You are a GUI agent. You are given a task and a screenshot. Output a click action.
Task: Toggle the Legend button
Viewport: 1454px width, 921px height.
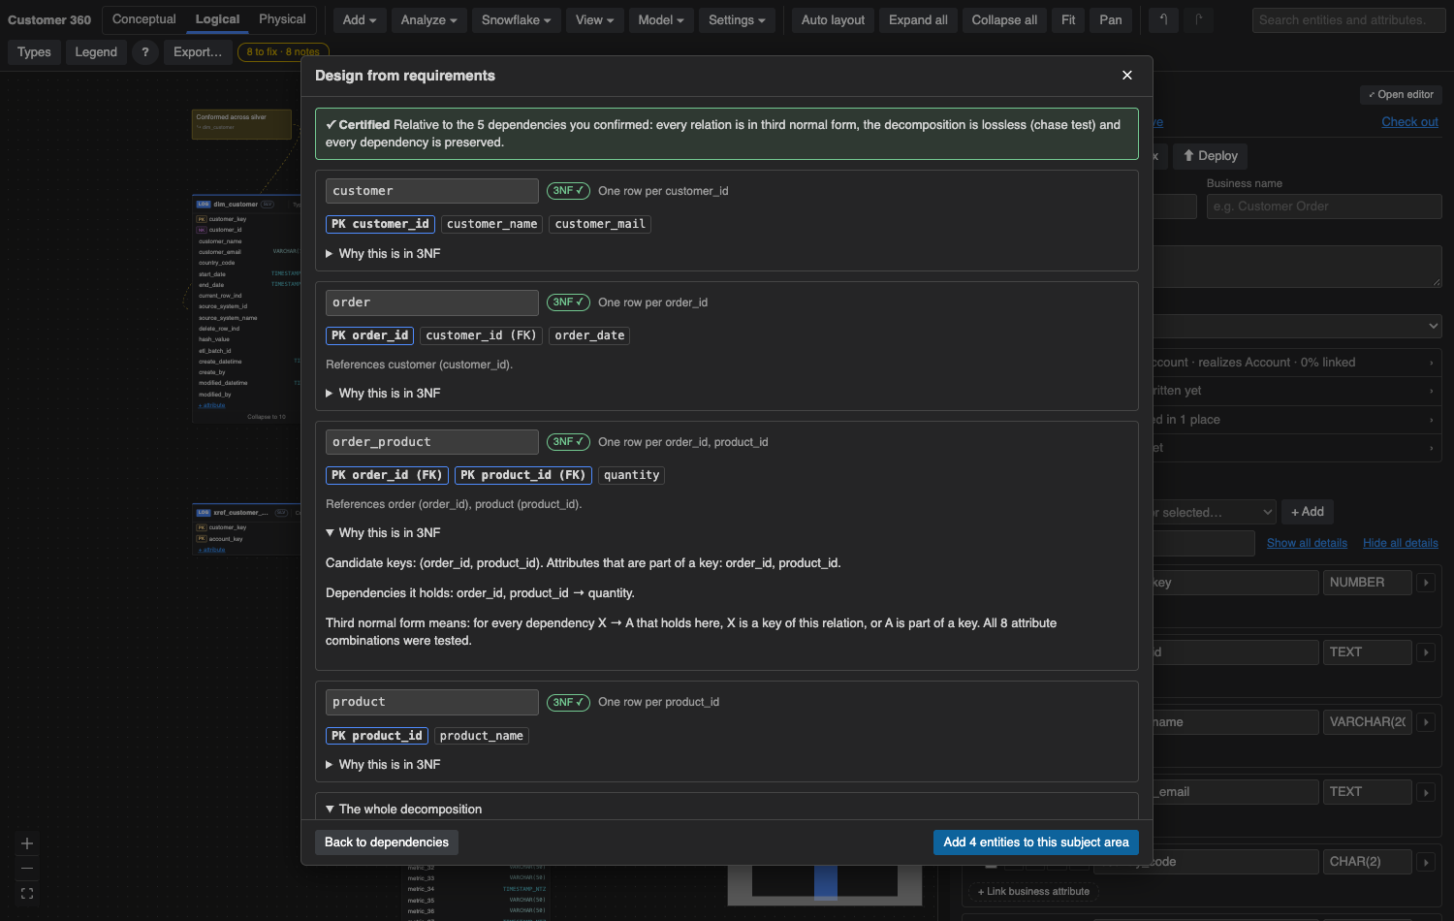pyautogui.click(x=96, y=52)
